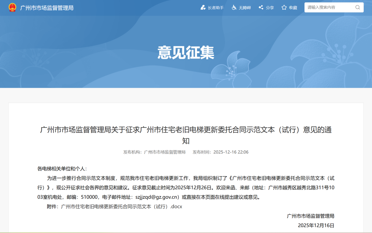Click the closing date 2025年12月16日
This screenshot has width=372, height=233.
coord(316,225)
